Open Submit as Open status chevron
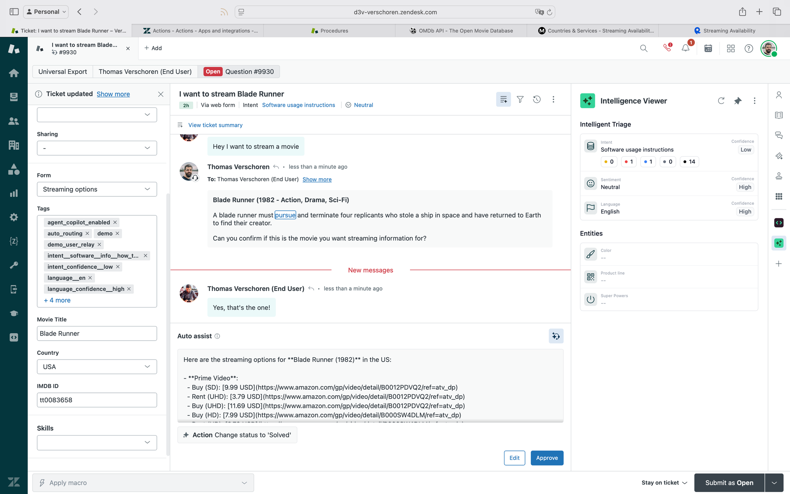Viewport: 790px width, 494px height. [774, 483]
